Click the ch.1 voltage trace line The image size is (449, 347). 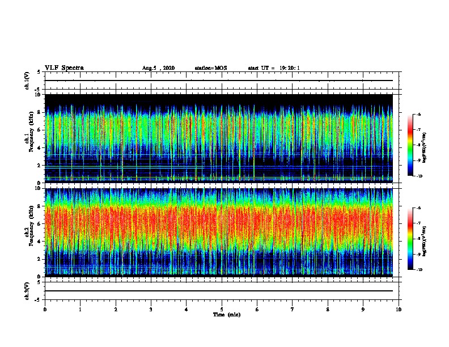coord(219,81)
